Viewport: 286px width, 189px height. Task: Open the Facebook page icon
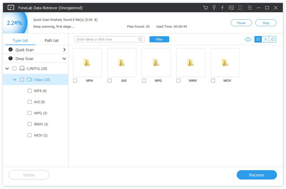222,7
